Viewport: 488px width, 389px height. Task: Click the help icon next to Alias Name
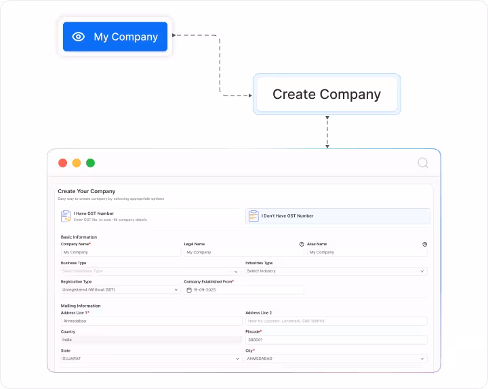click(424, 244)
